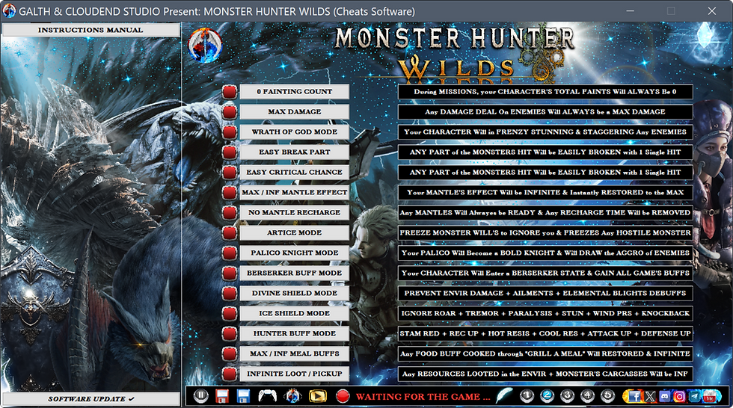This screenshot has height=408, width=733.
Task: Toggle red light for Infinite Loot / Pickup
Action: [230, 374]
